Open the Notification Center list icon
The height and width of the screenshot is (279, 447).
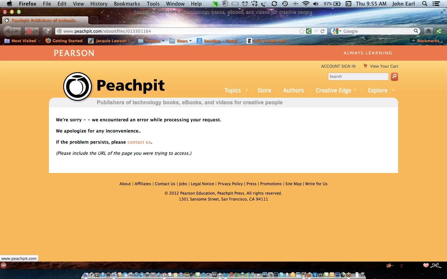tap(436, 4)
